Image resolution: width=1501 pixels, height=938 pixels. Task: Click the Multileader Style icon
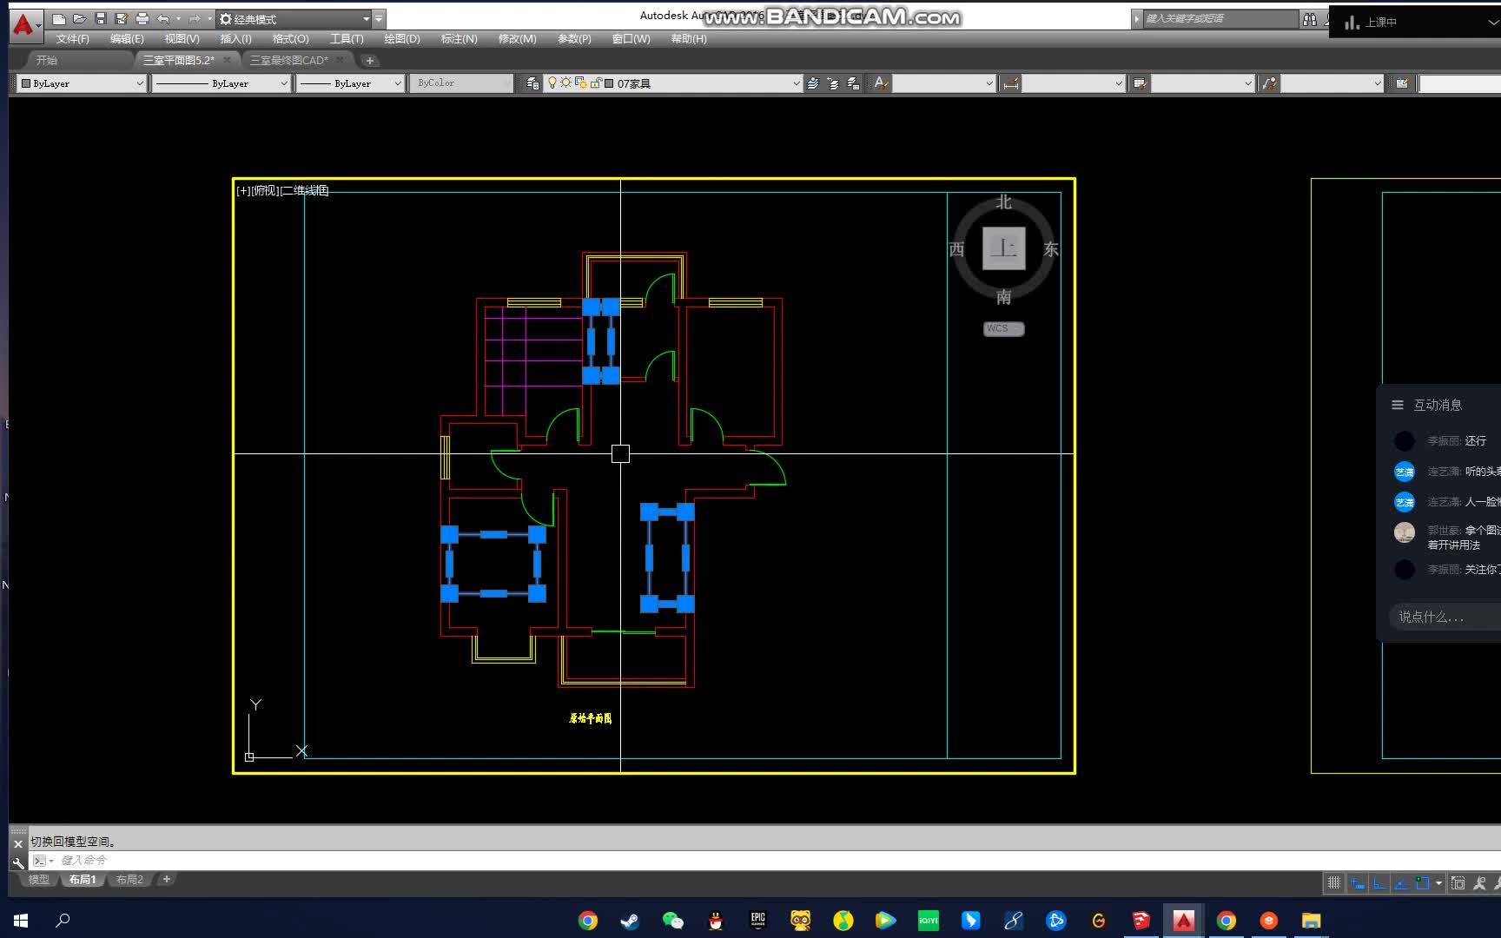(1269, 83)
